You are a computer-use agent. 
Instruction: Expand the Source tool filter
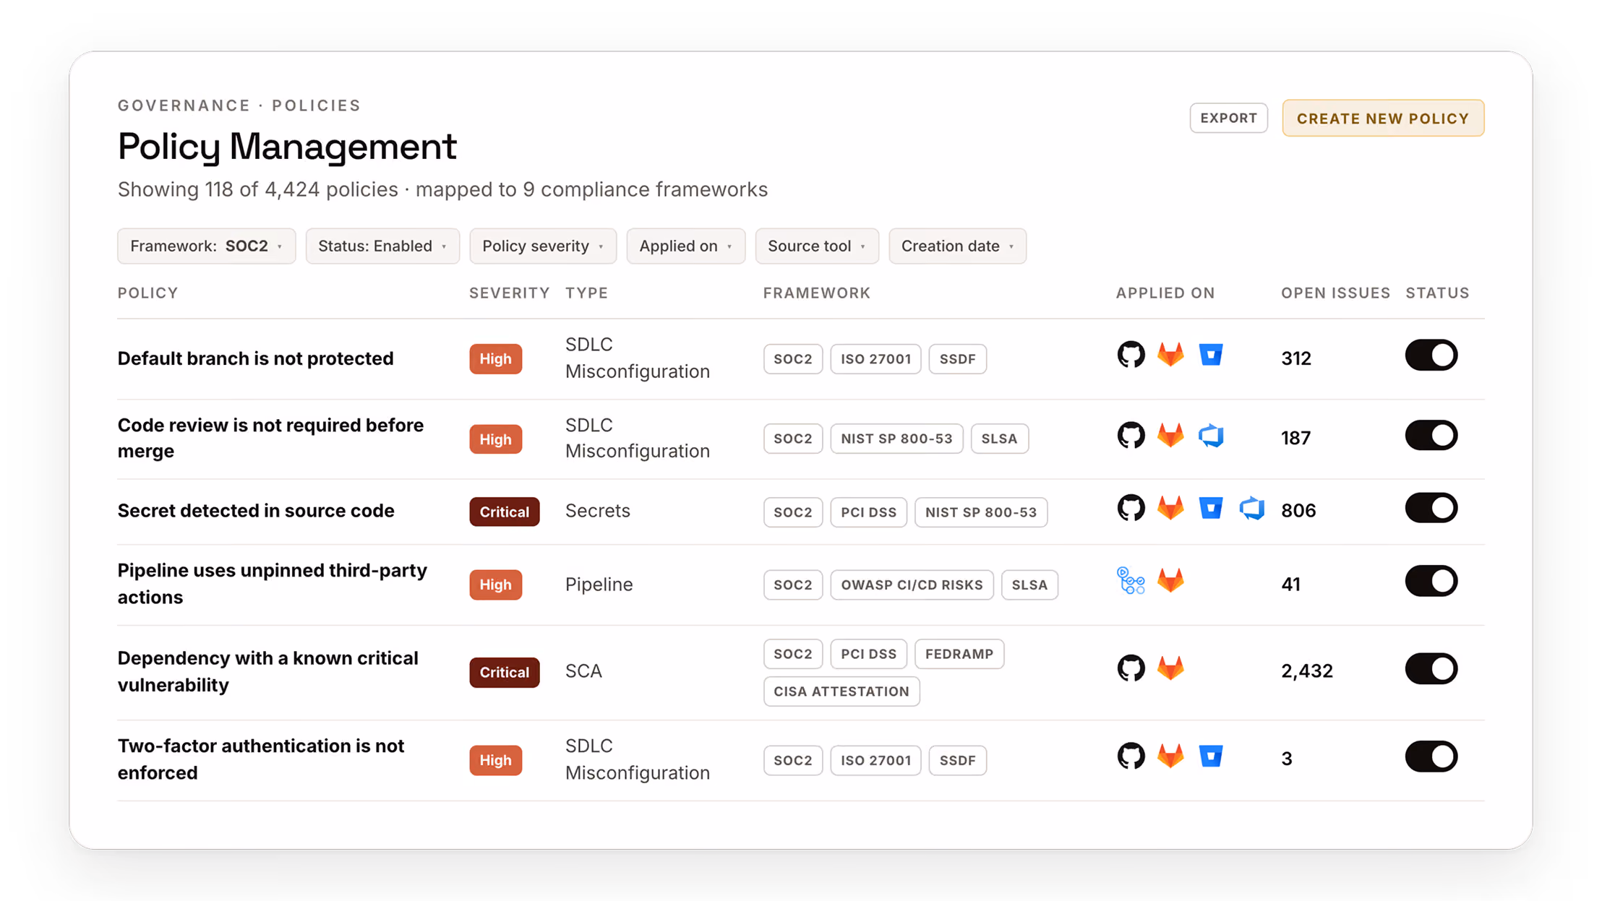[x=817, y=246]
